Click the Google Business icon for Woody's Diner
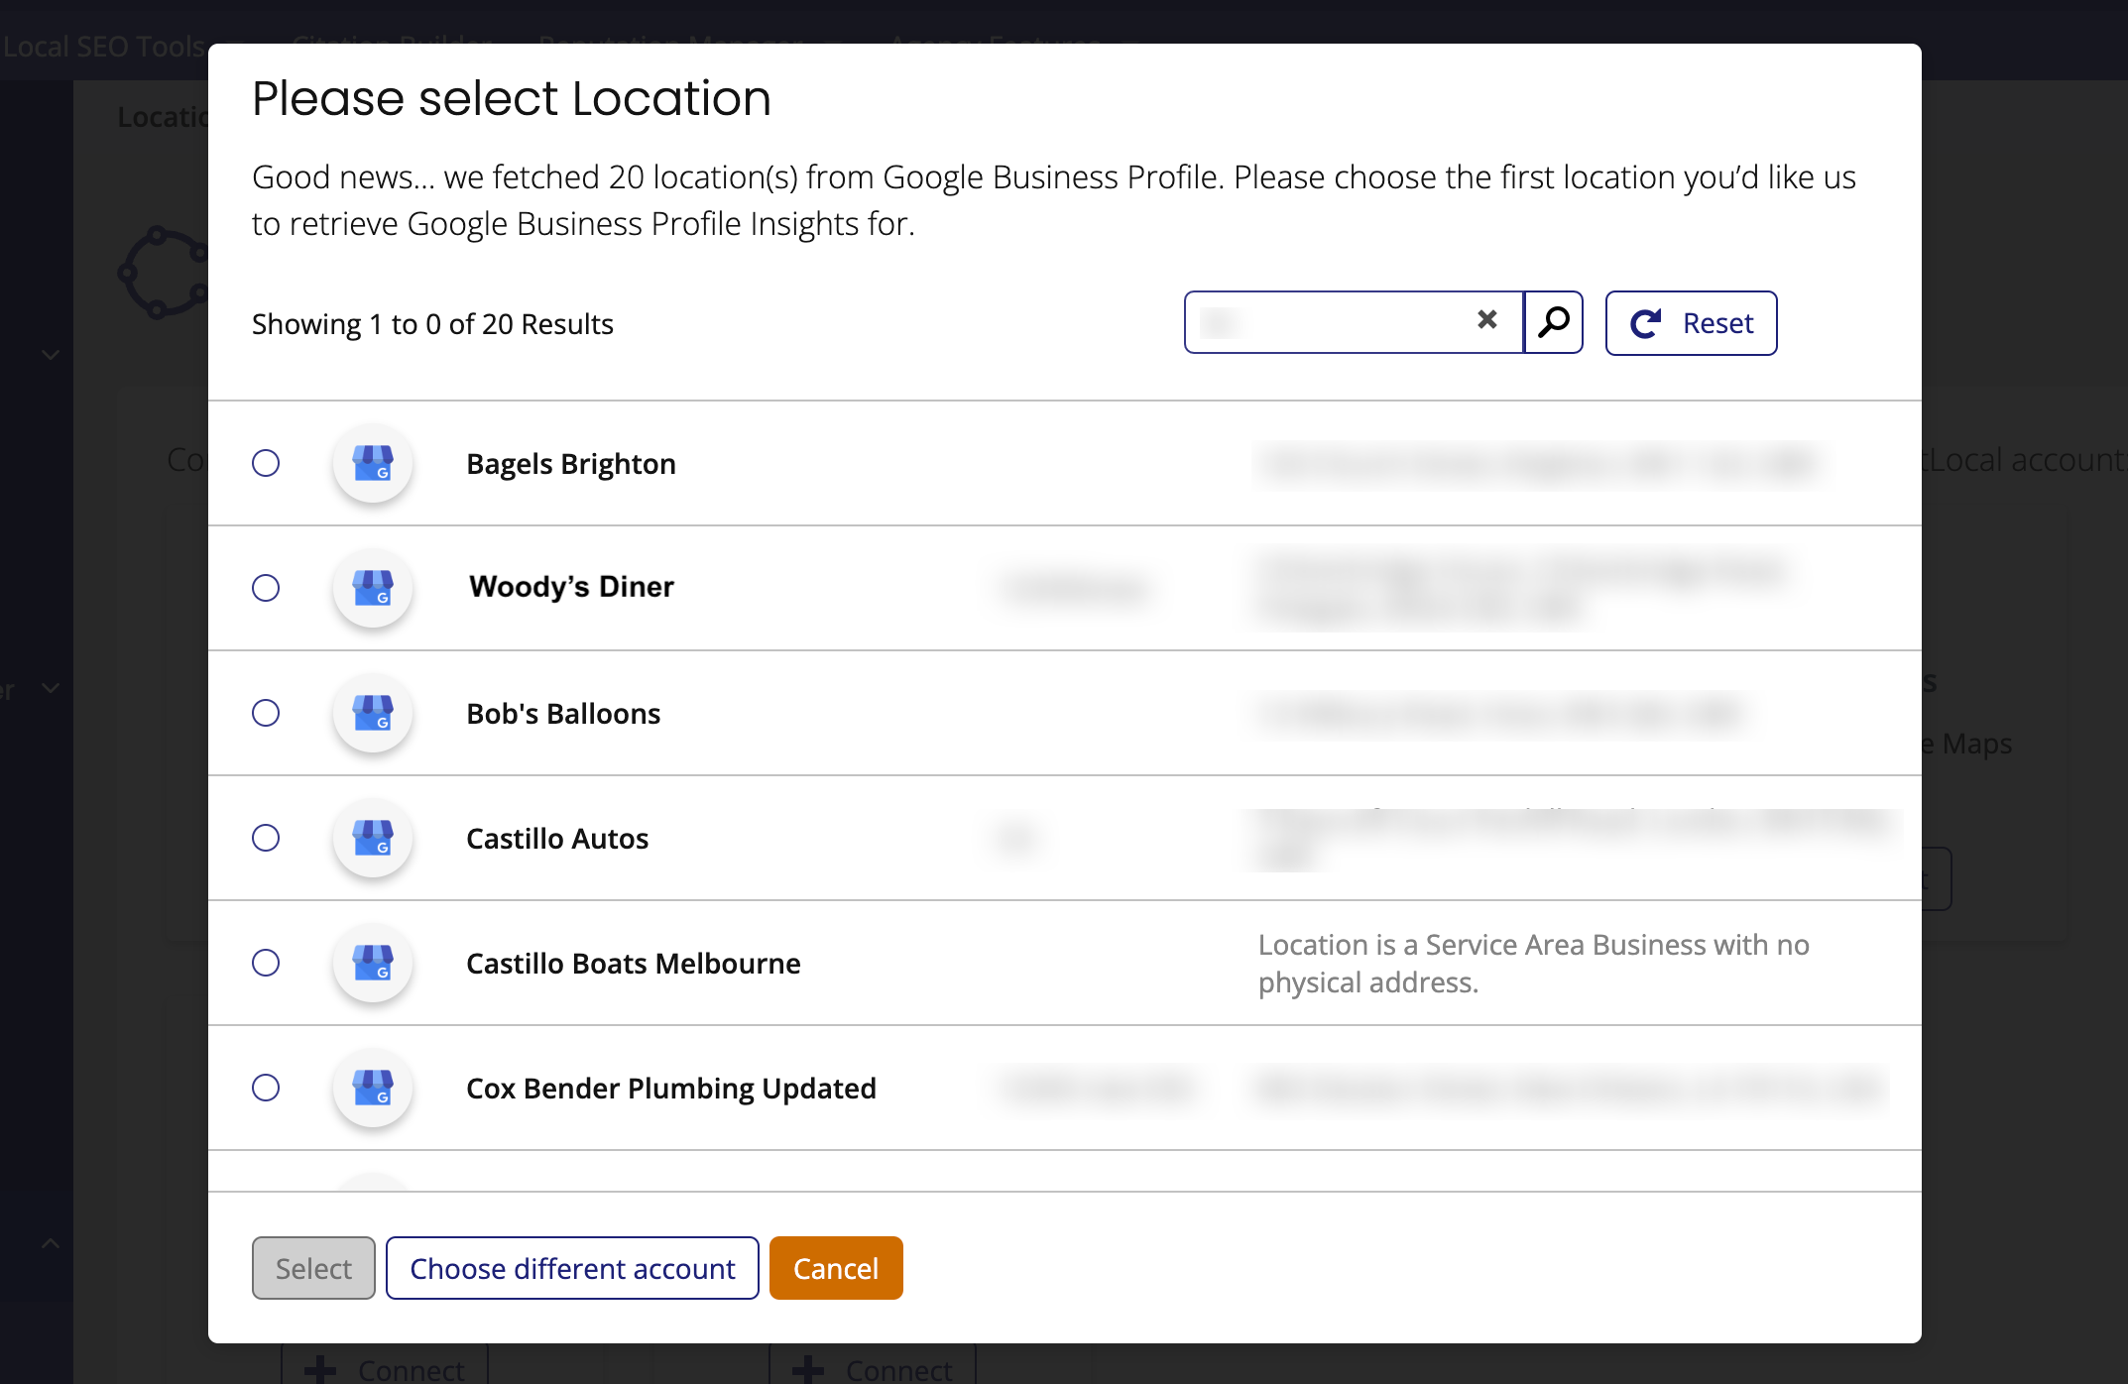This screenshot has width=2128, height=1384. [x=373, y=588]
